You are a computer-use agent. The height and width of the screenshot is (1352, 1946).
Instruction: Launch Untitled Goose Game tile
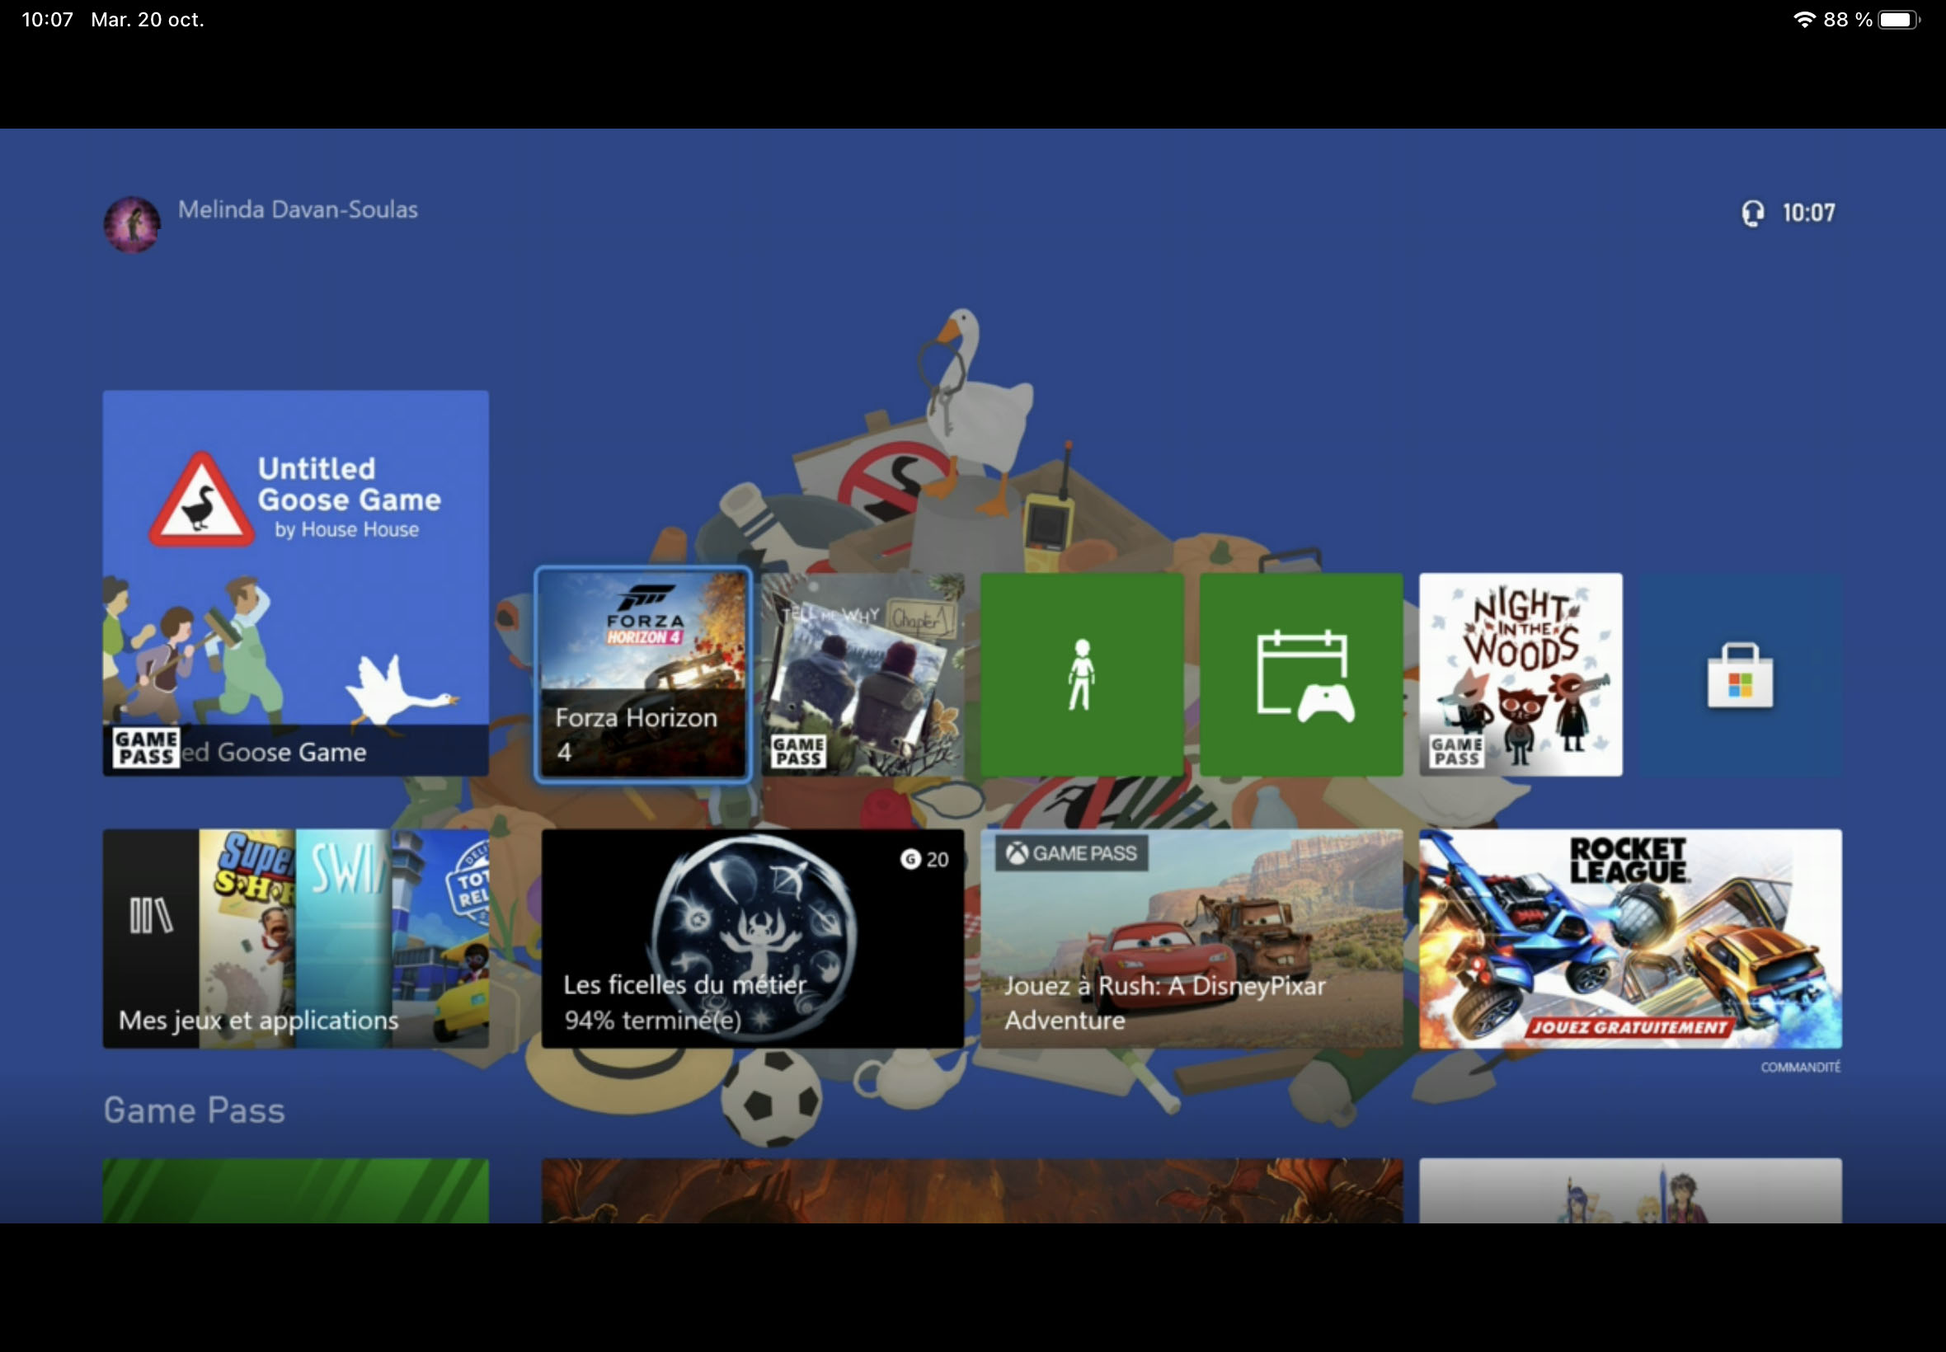296,583
